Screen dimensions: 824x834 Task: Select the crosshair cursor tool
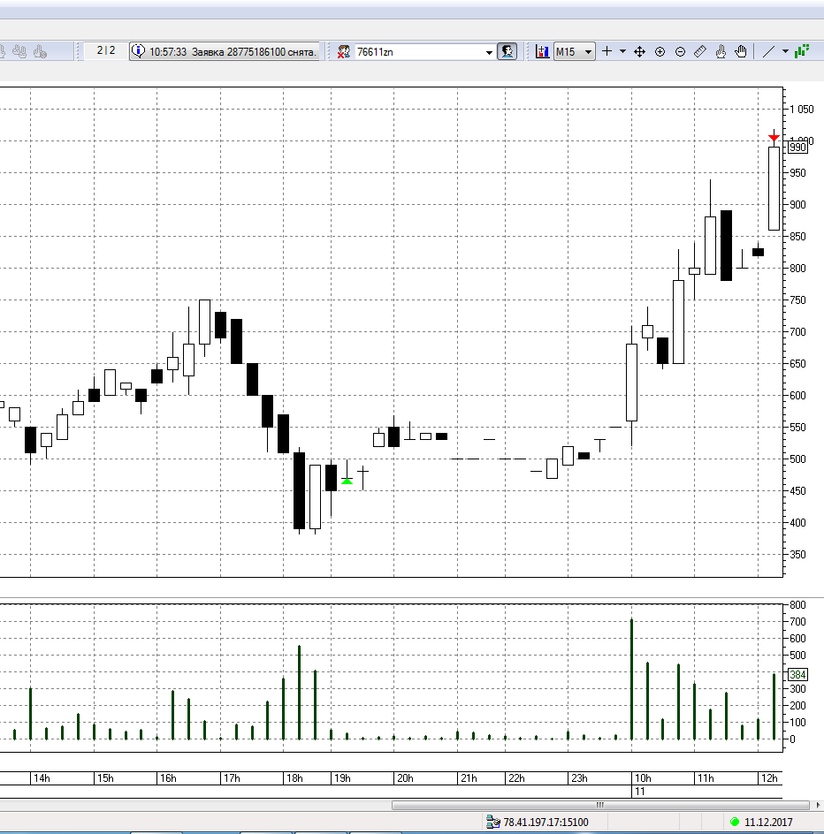pyautogui.click(x=607, y=51)
